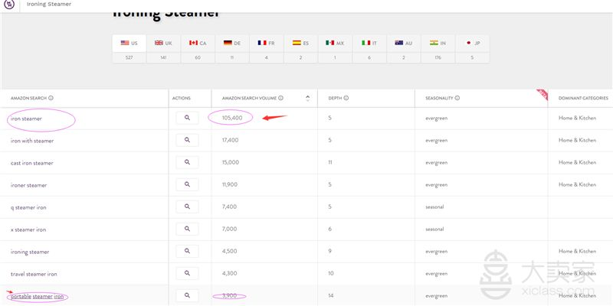Click the 'Ironing Steamer' header title
Image resolution: width=613 pixels, height=306 pixels.
click(x=49, y=5)
